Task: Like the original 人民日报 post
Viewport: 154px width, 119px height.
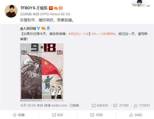Action: click(x=142, y=106)
